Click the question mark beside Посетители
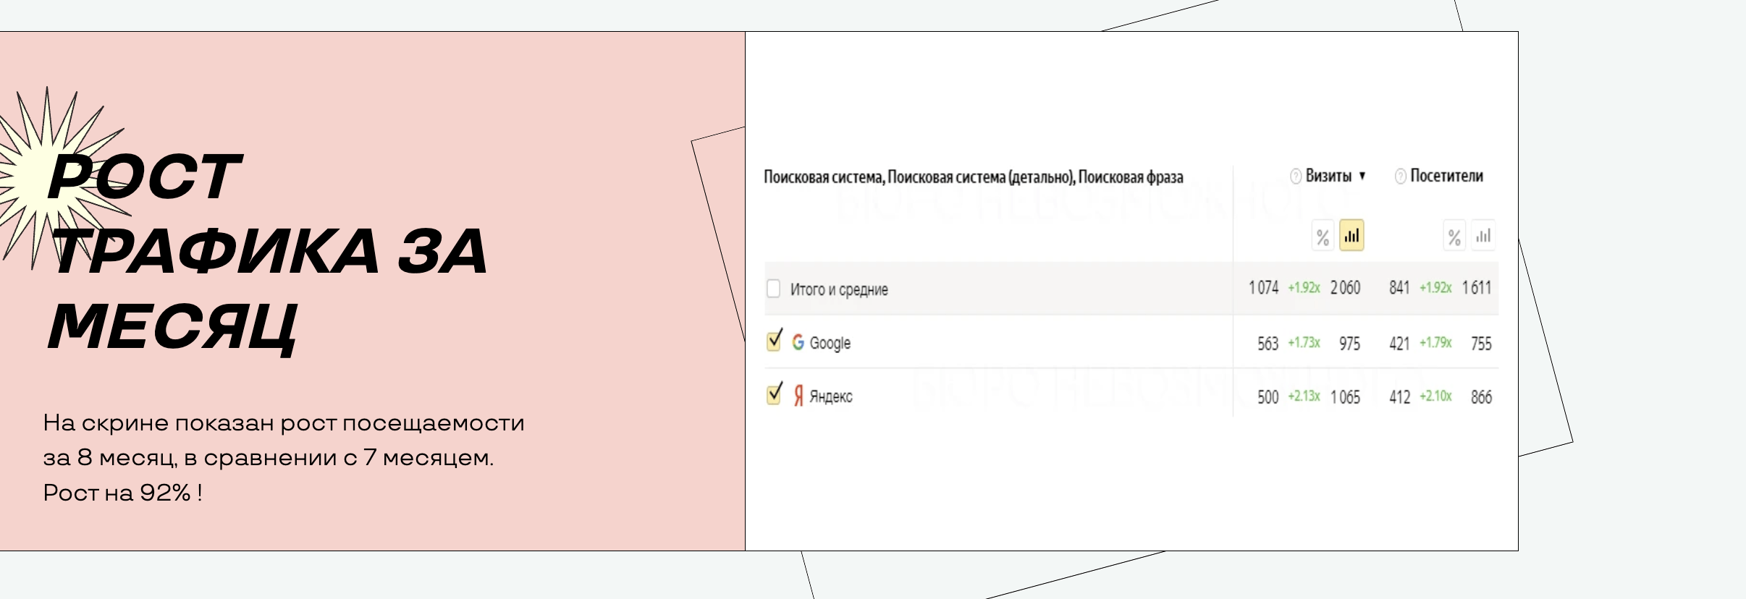This screenshot has height=599, width=1746. pos(1400,177)
